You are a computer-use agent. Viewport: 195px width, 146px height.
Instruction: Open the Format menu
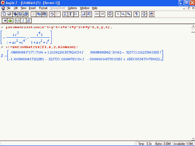(x=43, y=8)
